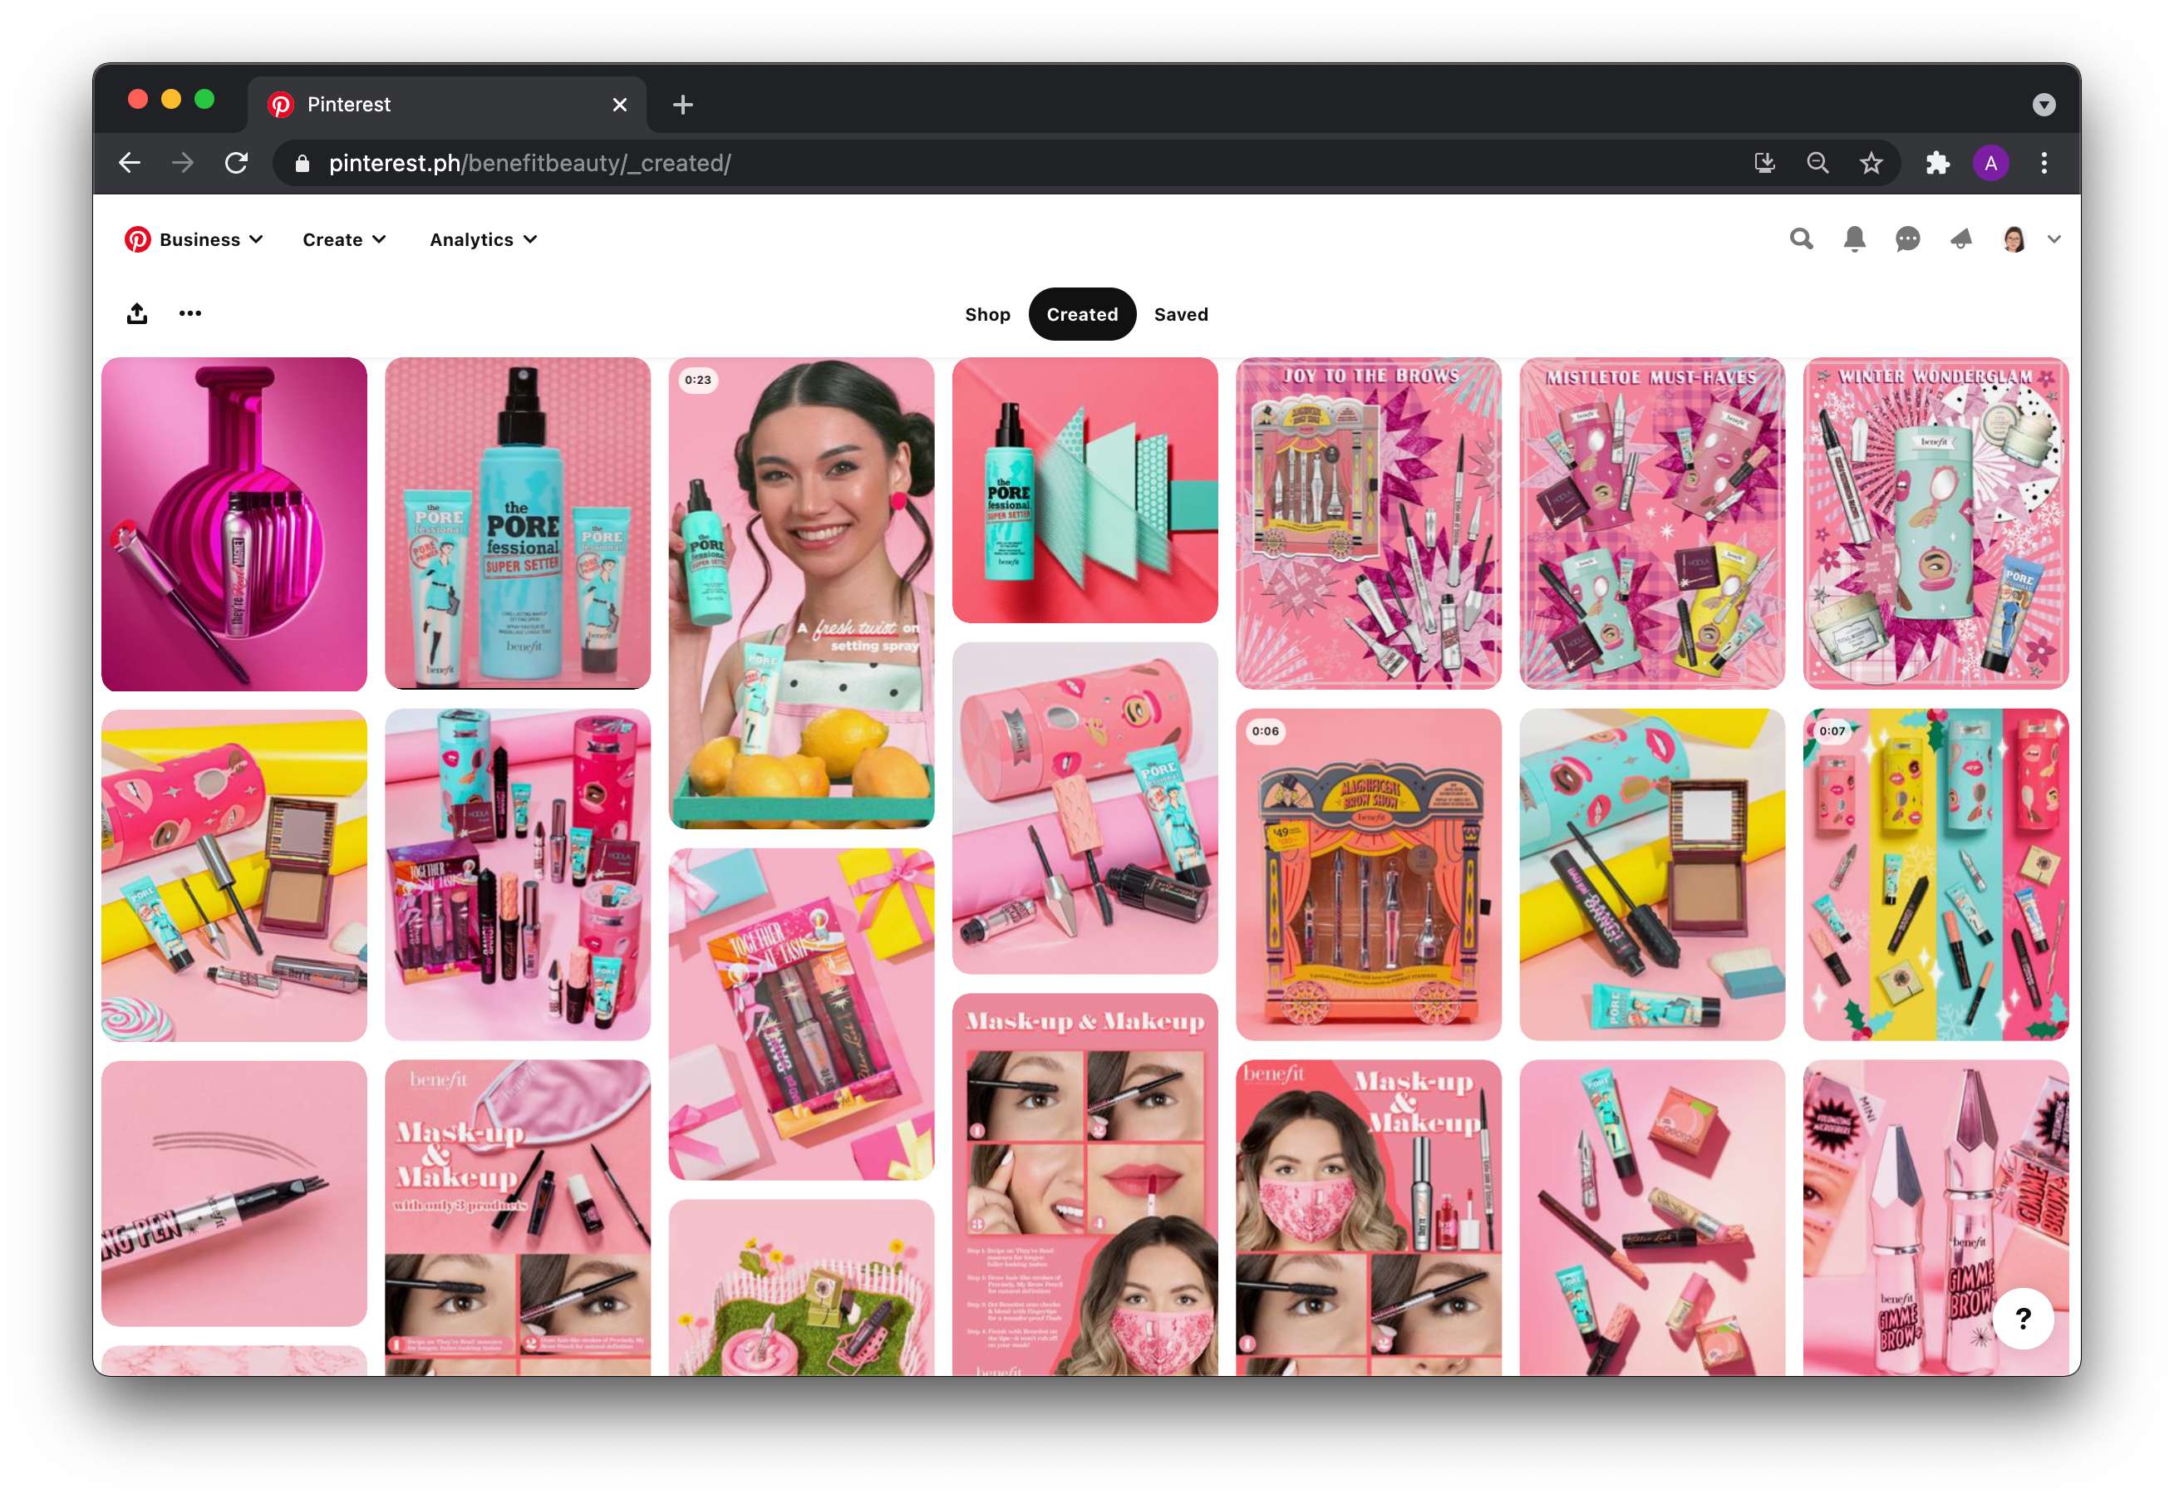
Task: Open notifications bell icon
Action: [1854, 239]
